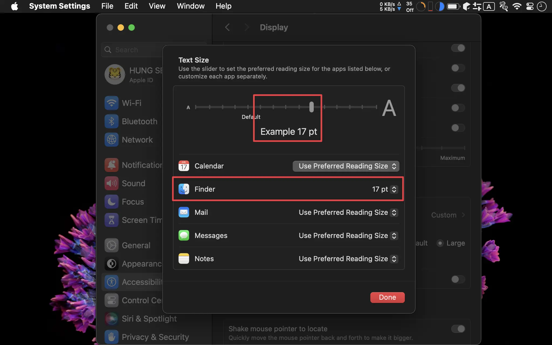This screenshot has height=345, width=552.
Task: Open the Notifications bell icon
Action: click(111, 165)
